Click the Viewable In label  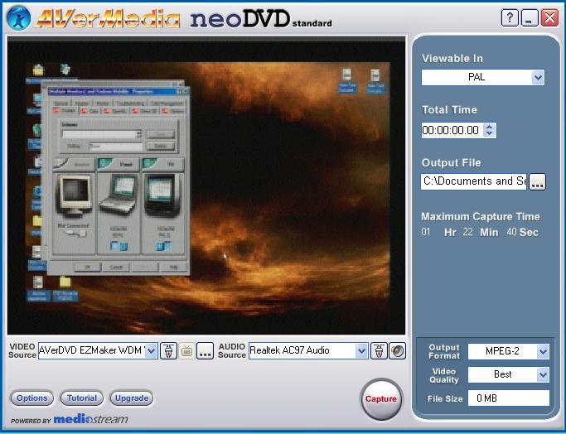[452, 59]
